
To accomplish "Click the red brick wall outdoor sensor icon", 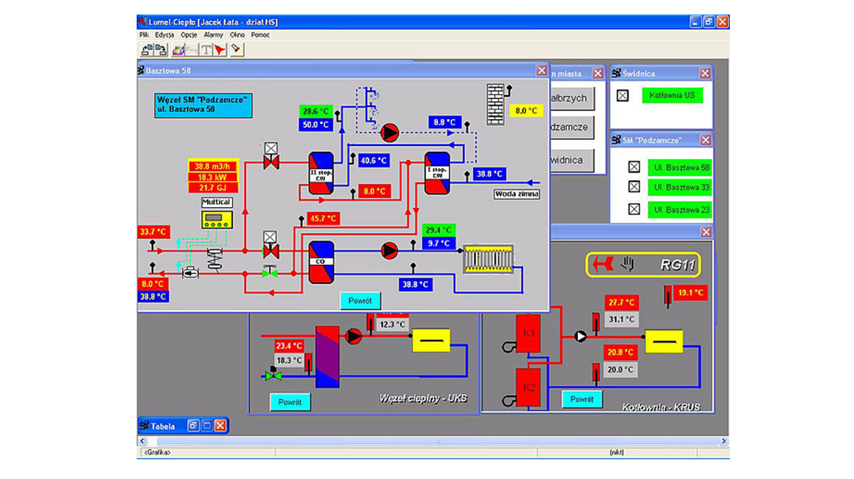I will click(x=495, y=103).
